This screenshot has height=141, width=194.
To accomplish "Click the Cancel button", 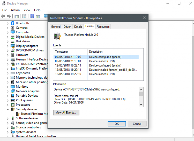I will point(137,124).
